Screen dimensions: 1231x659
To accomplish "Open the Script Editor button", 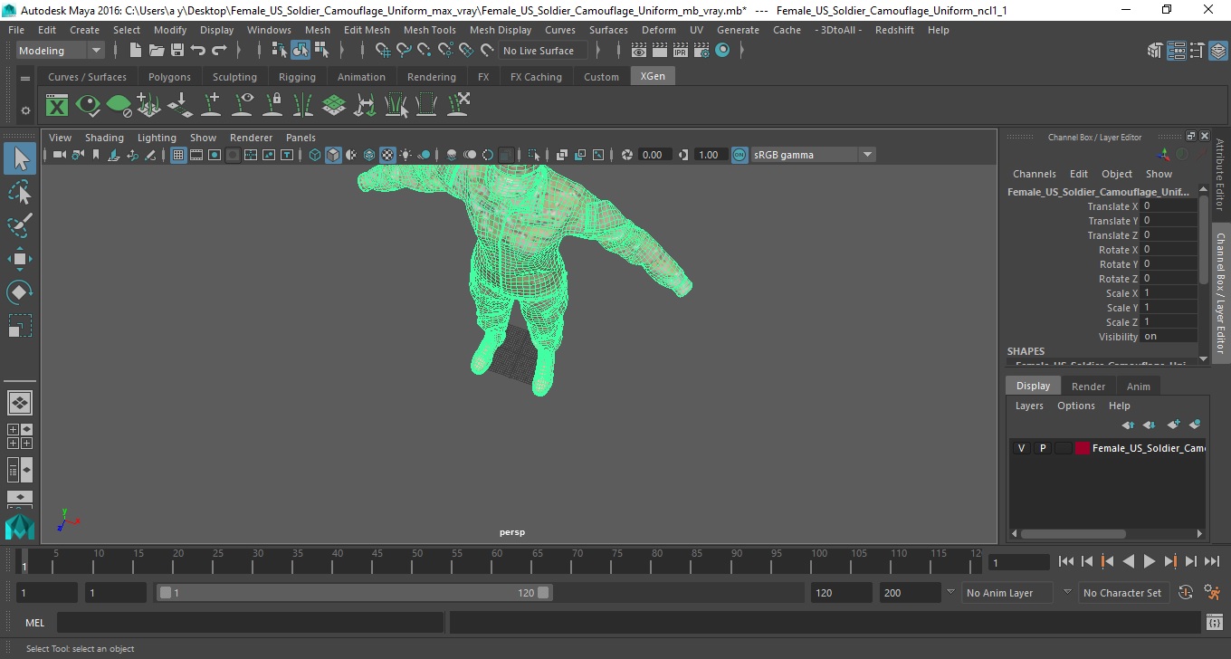I will tap(1215, 623).
